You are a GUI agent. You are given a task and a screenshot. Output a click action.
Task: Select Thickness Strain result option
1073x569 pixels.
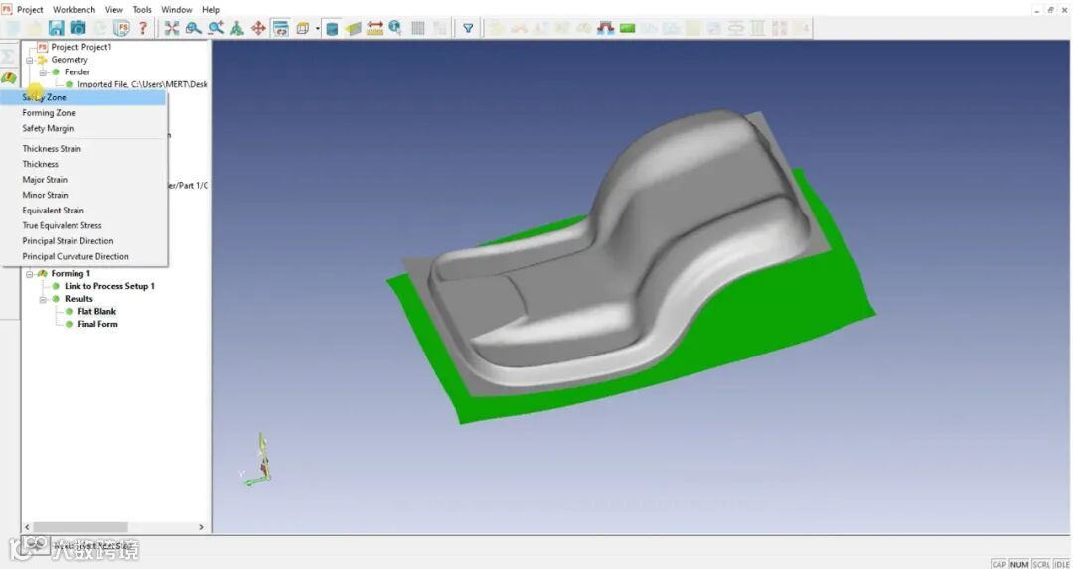(83, 148)
